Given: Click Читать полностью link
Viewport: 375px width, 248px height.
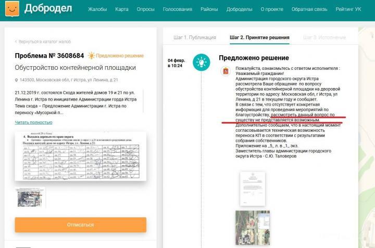Looking at the screenshot, I should click(x=33, y=122).
